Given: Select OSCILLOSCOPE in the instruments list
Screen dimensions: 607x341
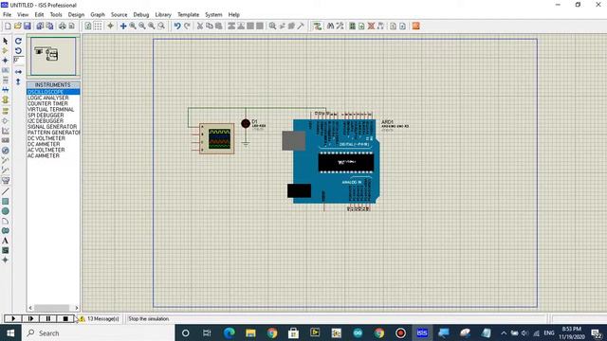Looking at the screenshot, I should click(x=53, y=92).
